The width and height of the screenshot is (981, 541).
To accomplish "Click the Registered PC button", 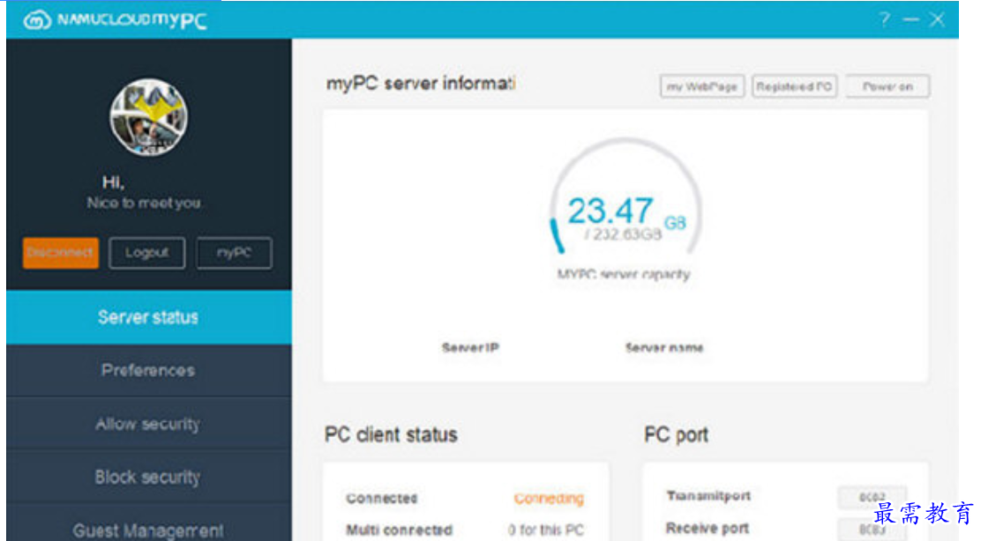I will [795, 87].
